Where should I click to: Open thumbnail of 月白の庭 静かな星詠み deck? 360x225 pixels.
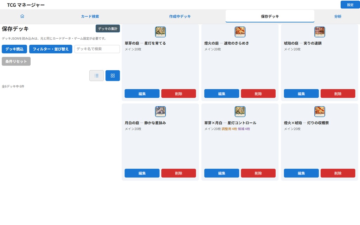[x=160, y=111]
